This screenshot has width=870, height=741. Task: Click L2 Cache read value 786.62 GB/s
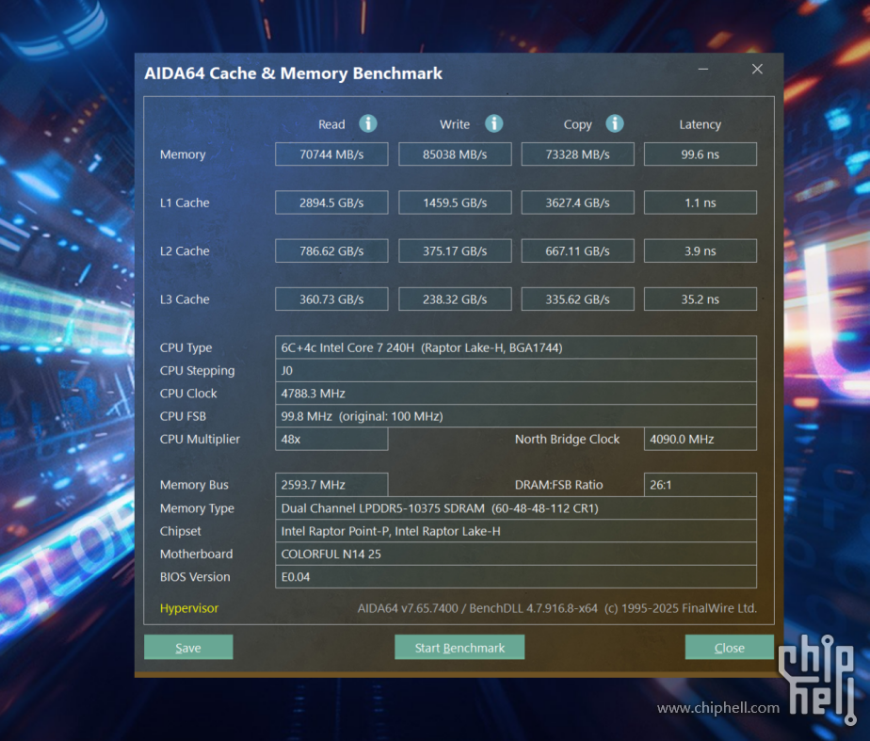tap(331, 250)
